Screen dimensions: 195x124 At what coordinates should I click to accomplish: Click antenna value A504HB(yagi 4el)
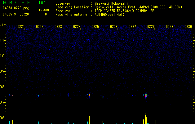tap(109, 15)
